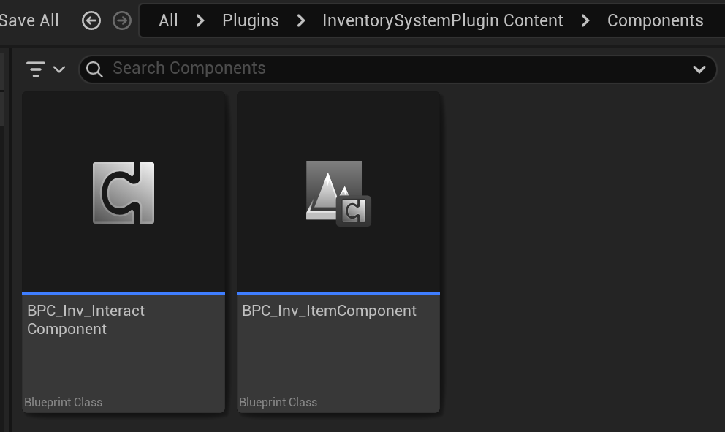The width and height of the screenshot is (725, 432).
Task: Expand the chevron after the Plugins breadcrumb
Action: (x=301, y=20)
